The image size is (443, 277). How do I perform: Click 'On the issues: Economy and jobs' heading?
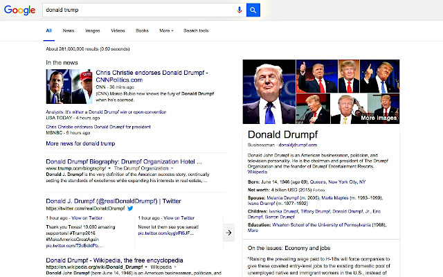tap(289, 248)
